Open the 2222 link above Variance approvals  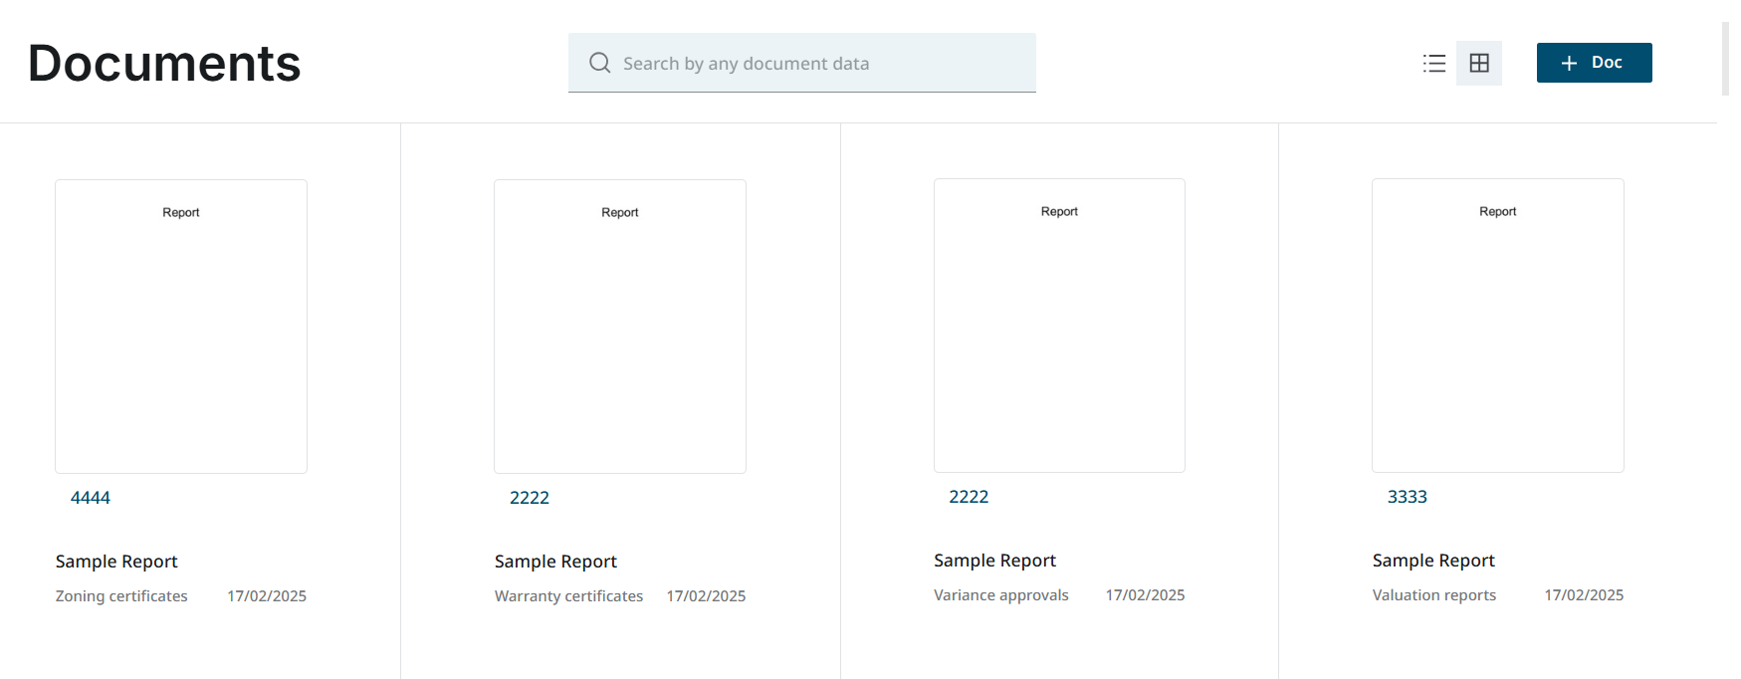point(969,497)
